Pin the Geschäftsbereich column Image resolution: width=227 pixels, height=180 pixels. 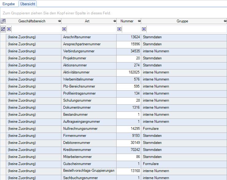[x=59, y=21]
